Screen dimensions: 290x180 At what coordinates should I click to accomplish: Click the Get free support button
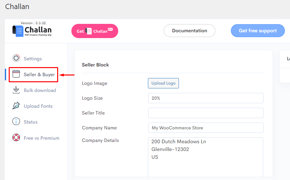(258, 31)
